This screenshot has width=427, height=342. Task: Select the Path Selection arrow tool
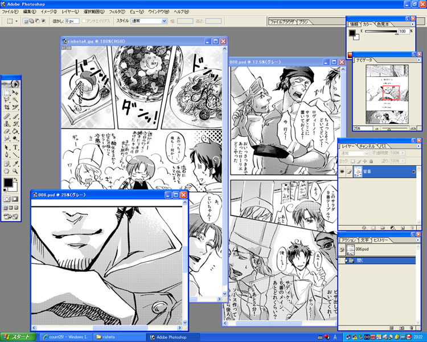click(7, 148)
